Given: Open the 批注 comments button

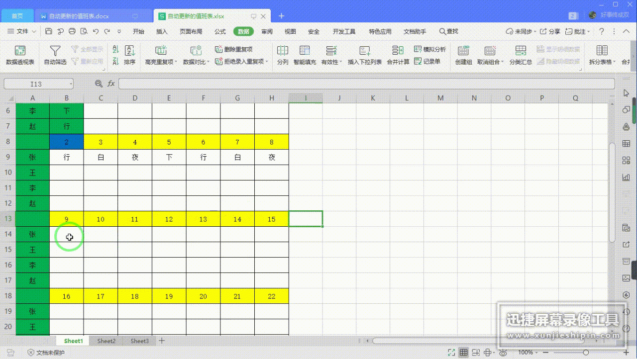Looking at the screenshot, I should click(577, 31).
